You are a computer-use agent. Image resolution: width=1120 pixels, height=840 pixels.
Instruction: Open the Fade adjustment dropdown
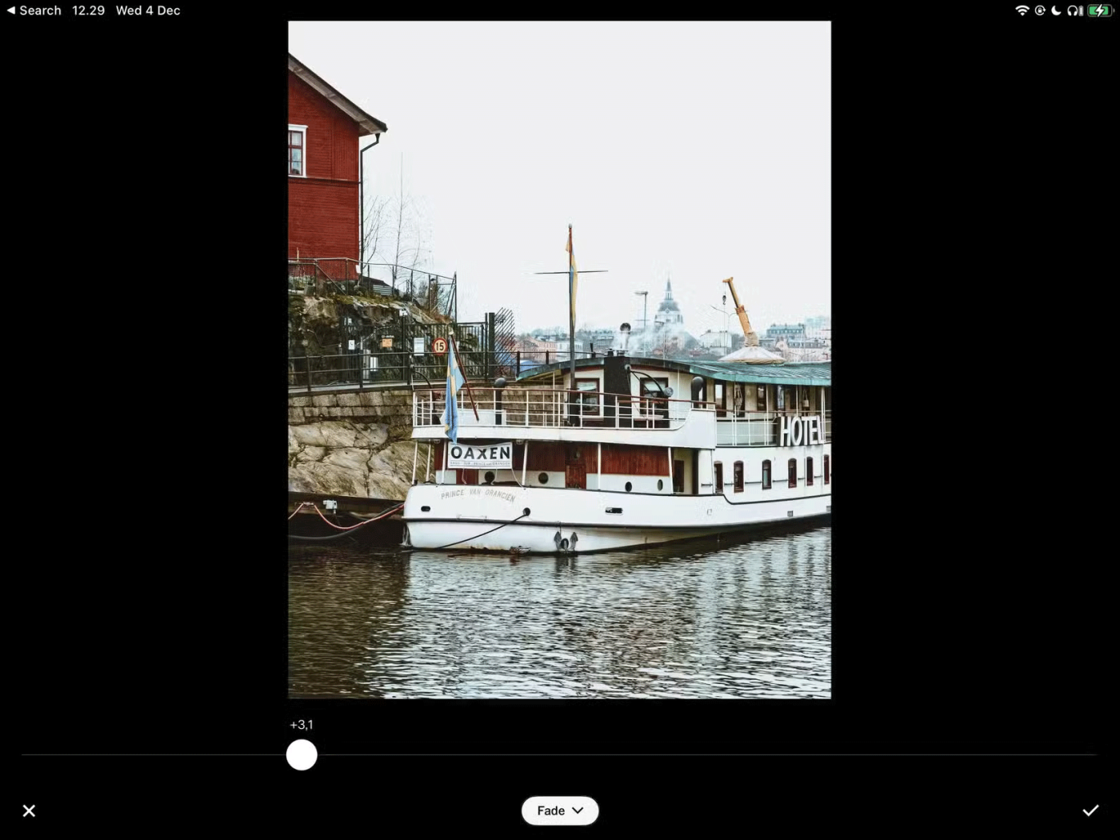point(559,810)
